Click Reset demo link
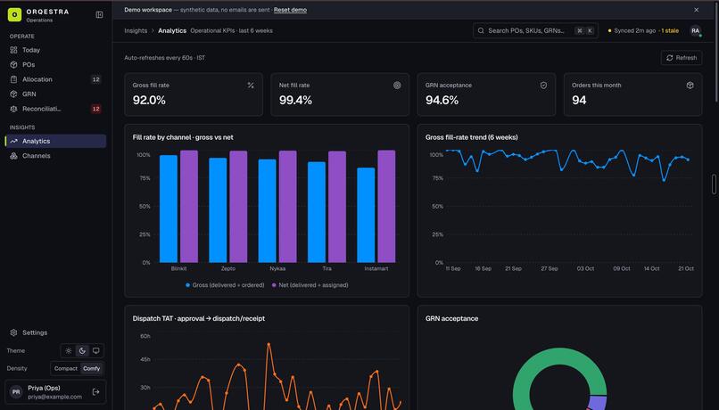 point(290,10)
